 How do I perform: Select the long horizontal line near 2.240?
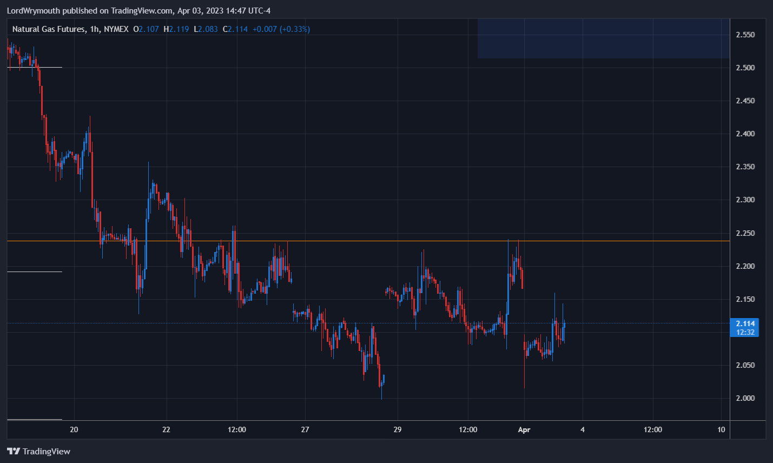(368, 241)
